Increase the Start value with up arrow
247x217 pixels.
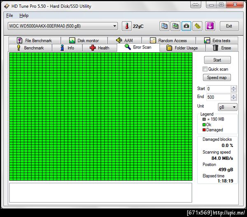(x=233, y=87)
